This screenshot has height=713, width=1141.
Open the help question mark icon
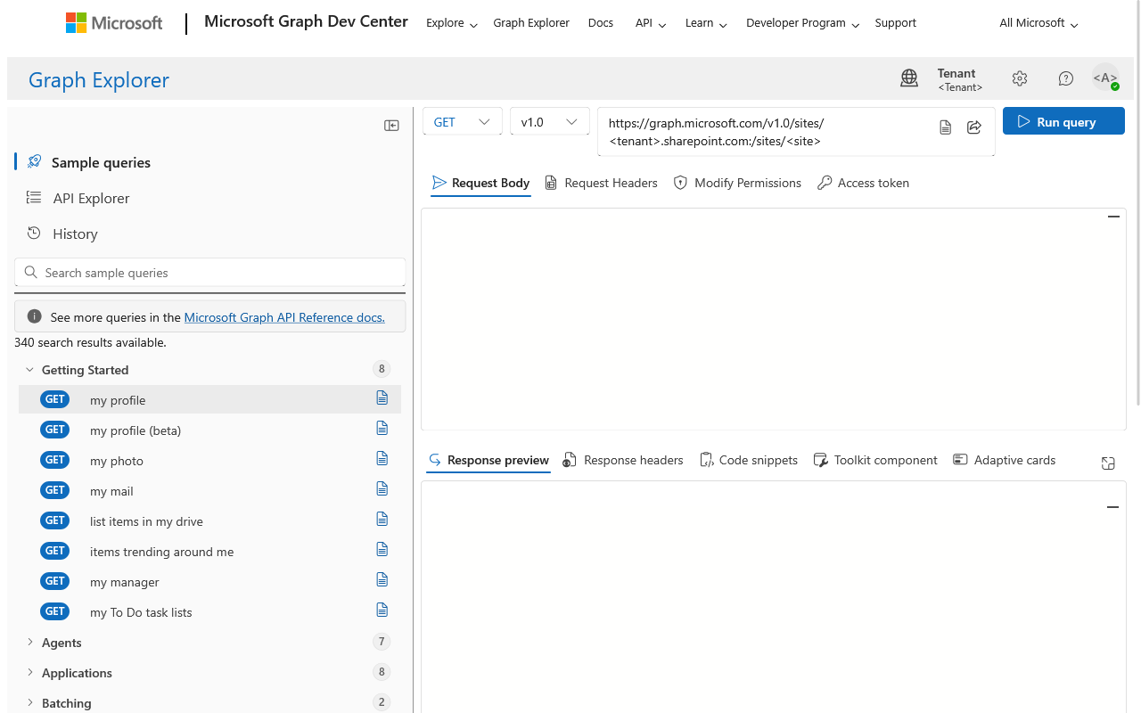[x=1066, y=78]
